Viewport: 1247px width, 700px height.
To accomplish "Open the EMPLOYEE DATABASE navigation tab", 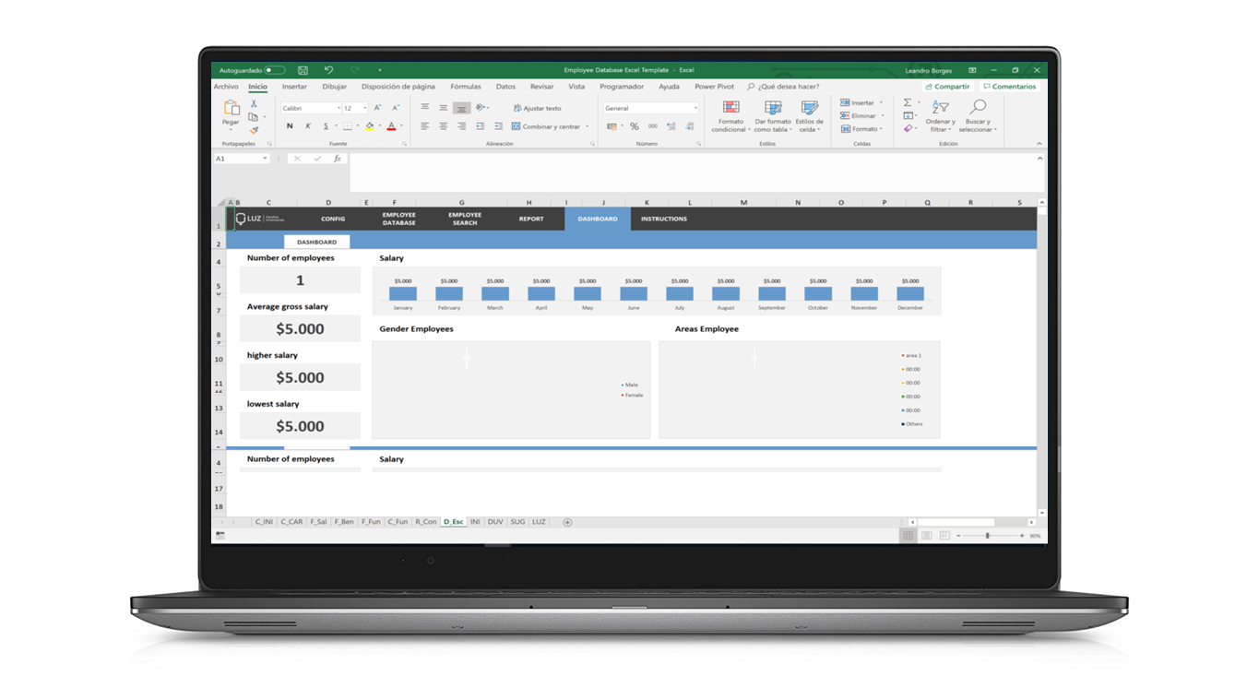I will (398, 219).
